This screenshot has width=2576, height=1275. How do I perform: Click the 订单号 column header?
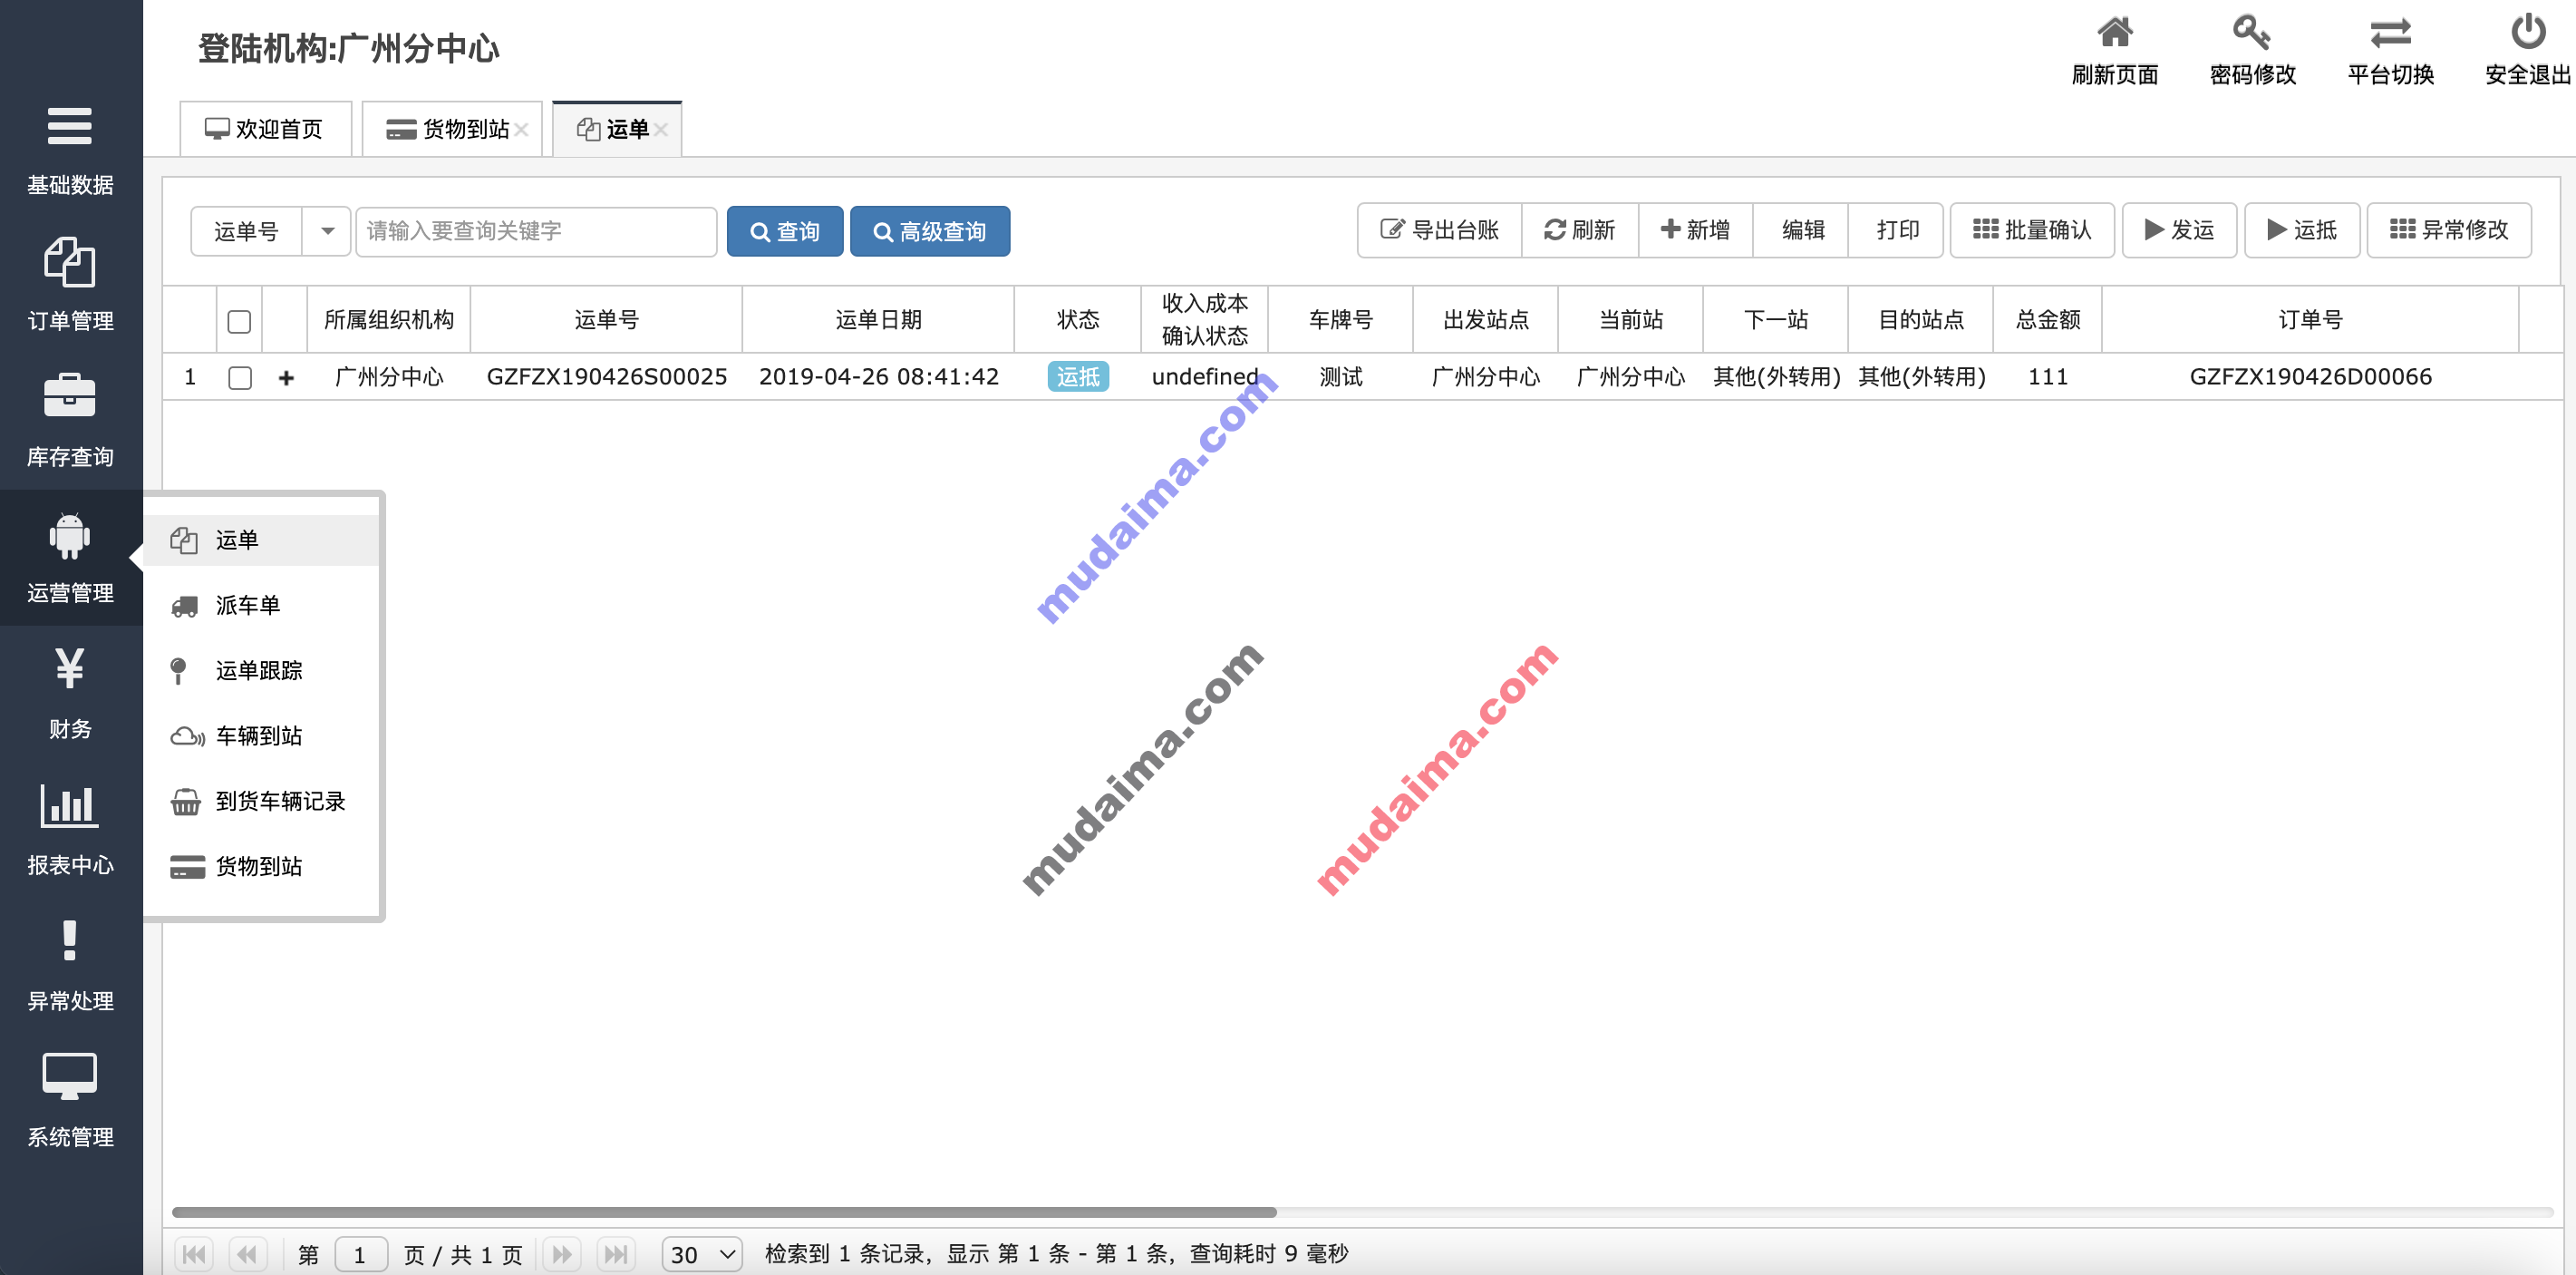[2310, 320]
